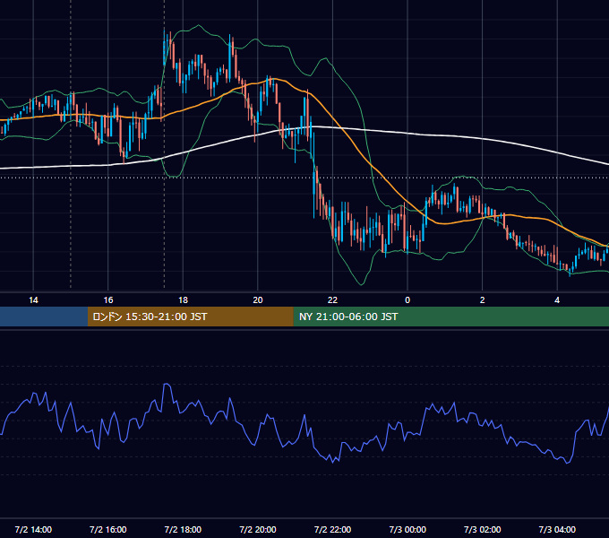The height and width of the screenshot is (538, 609).
Task: Click the NY 21:00-06:00 JST session band
Action: click(x=450, y=317)
